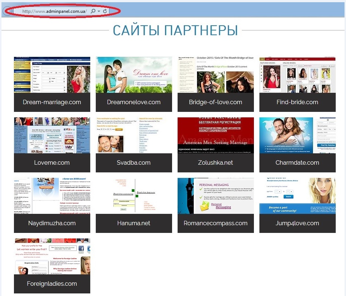Click the Foreignladies.com site thumbnail
346x296 pixels.
pyautogui.click(x=52, y=256)
